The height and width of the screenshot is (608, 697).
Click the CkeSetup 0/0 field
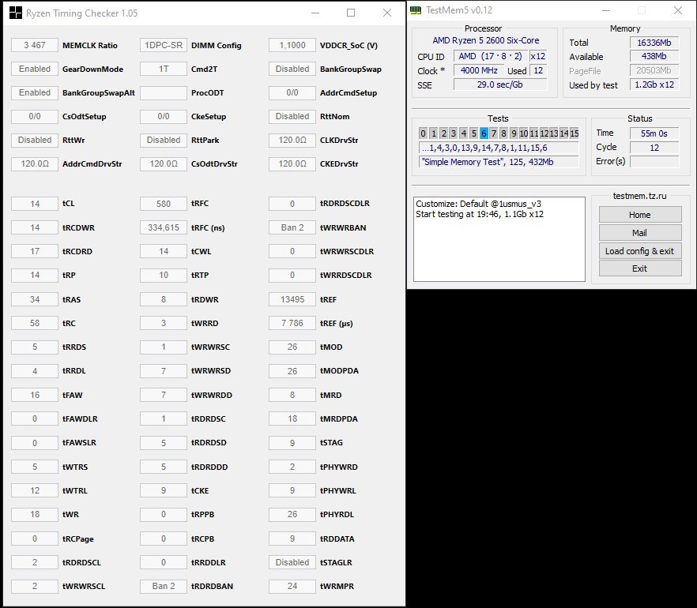164,116
